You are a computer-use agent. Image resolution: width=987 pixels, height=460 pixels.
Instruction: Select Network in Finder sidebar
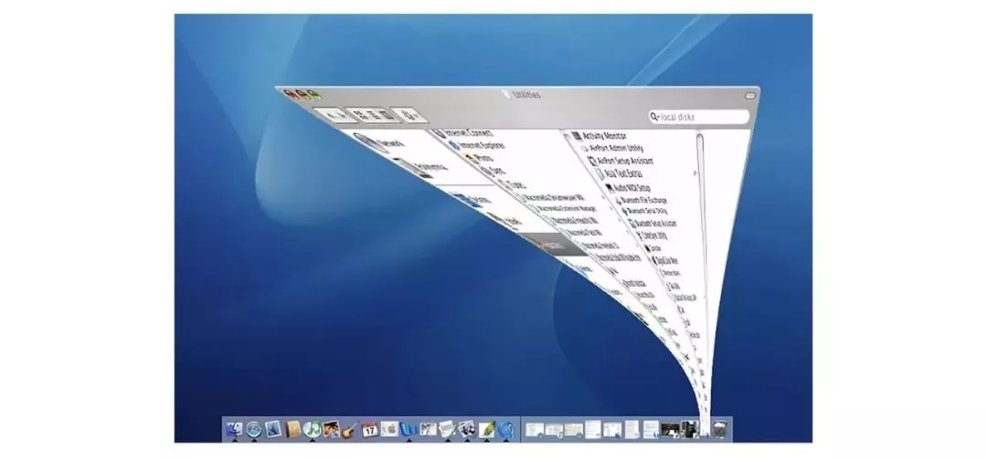tap(381, 143)
